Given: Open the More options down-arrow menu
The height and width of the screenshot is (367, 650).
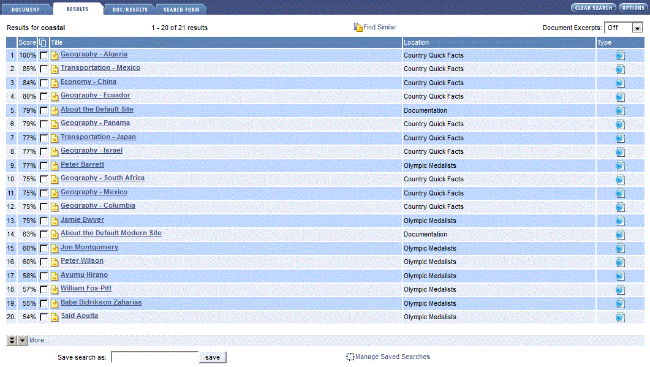Looking at the screenshot, I should coord(23,341).
